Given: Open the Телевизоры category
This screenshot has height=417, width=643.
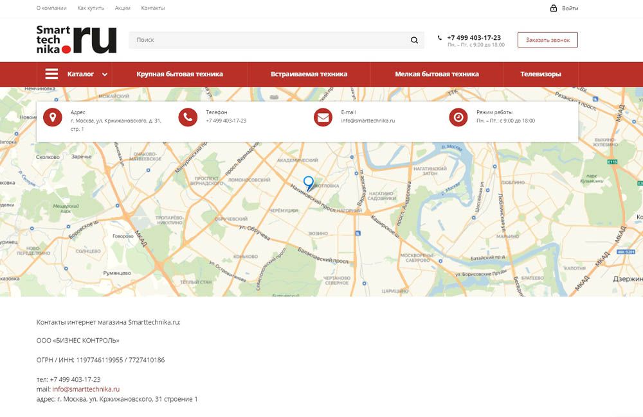Looking at the screenshot, I should pyautogui.click(x=540, y=74).
